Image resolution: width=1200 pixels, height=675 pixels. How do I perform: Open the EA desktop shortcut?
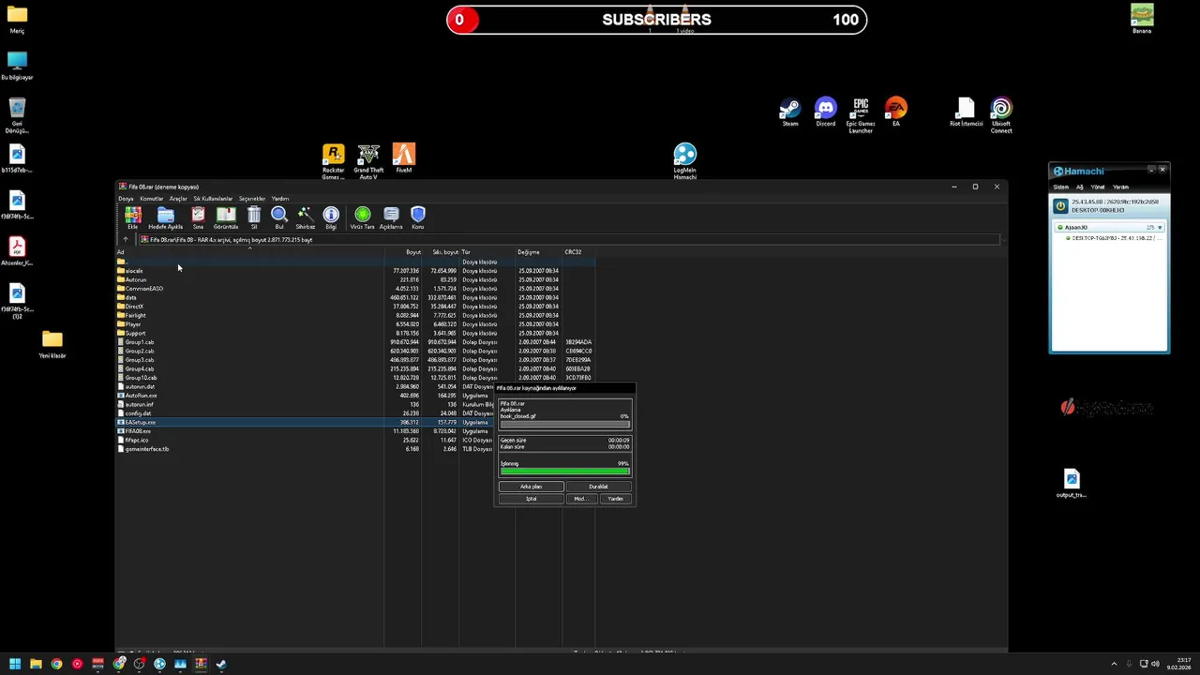click(895, 112)
